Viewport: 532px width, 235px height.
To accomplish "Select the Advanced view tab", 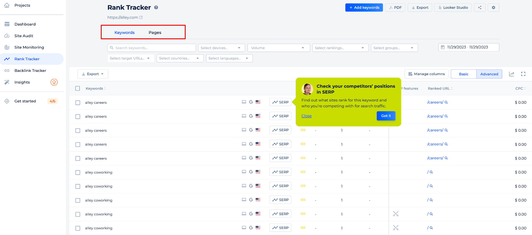I will (x=489, y=74).
